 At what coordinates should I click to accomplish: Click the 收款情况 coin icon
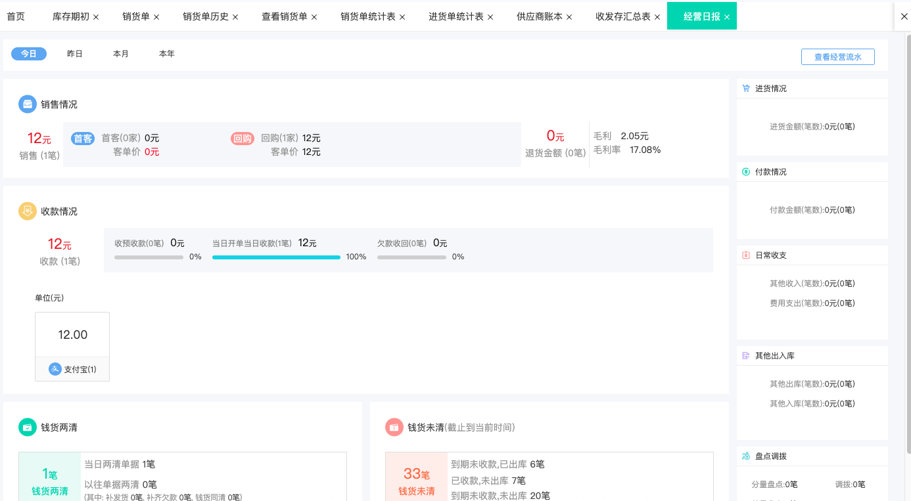[27, 211]
